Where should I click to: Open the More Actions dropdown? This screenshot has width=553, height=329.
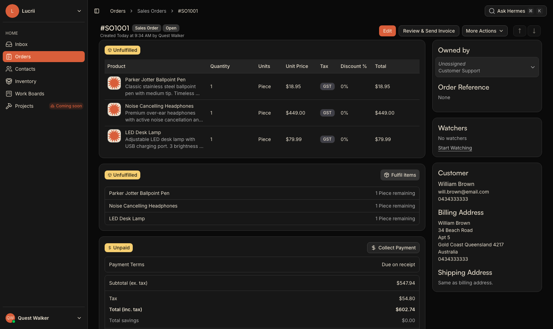485,31
